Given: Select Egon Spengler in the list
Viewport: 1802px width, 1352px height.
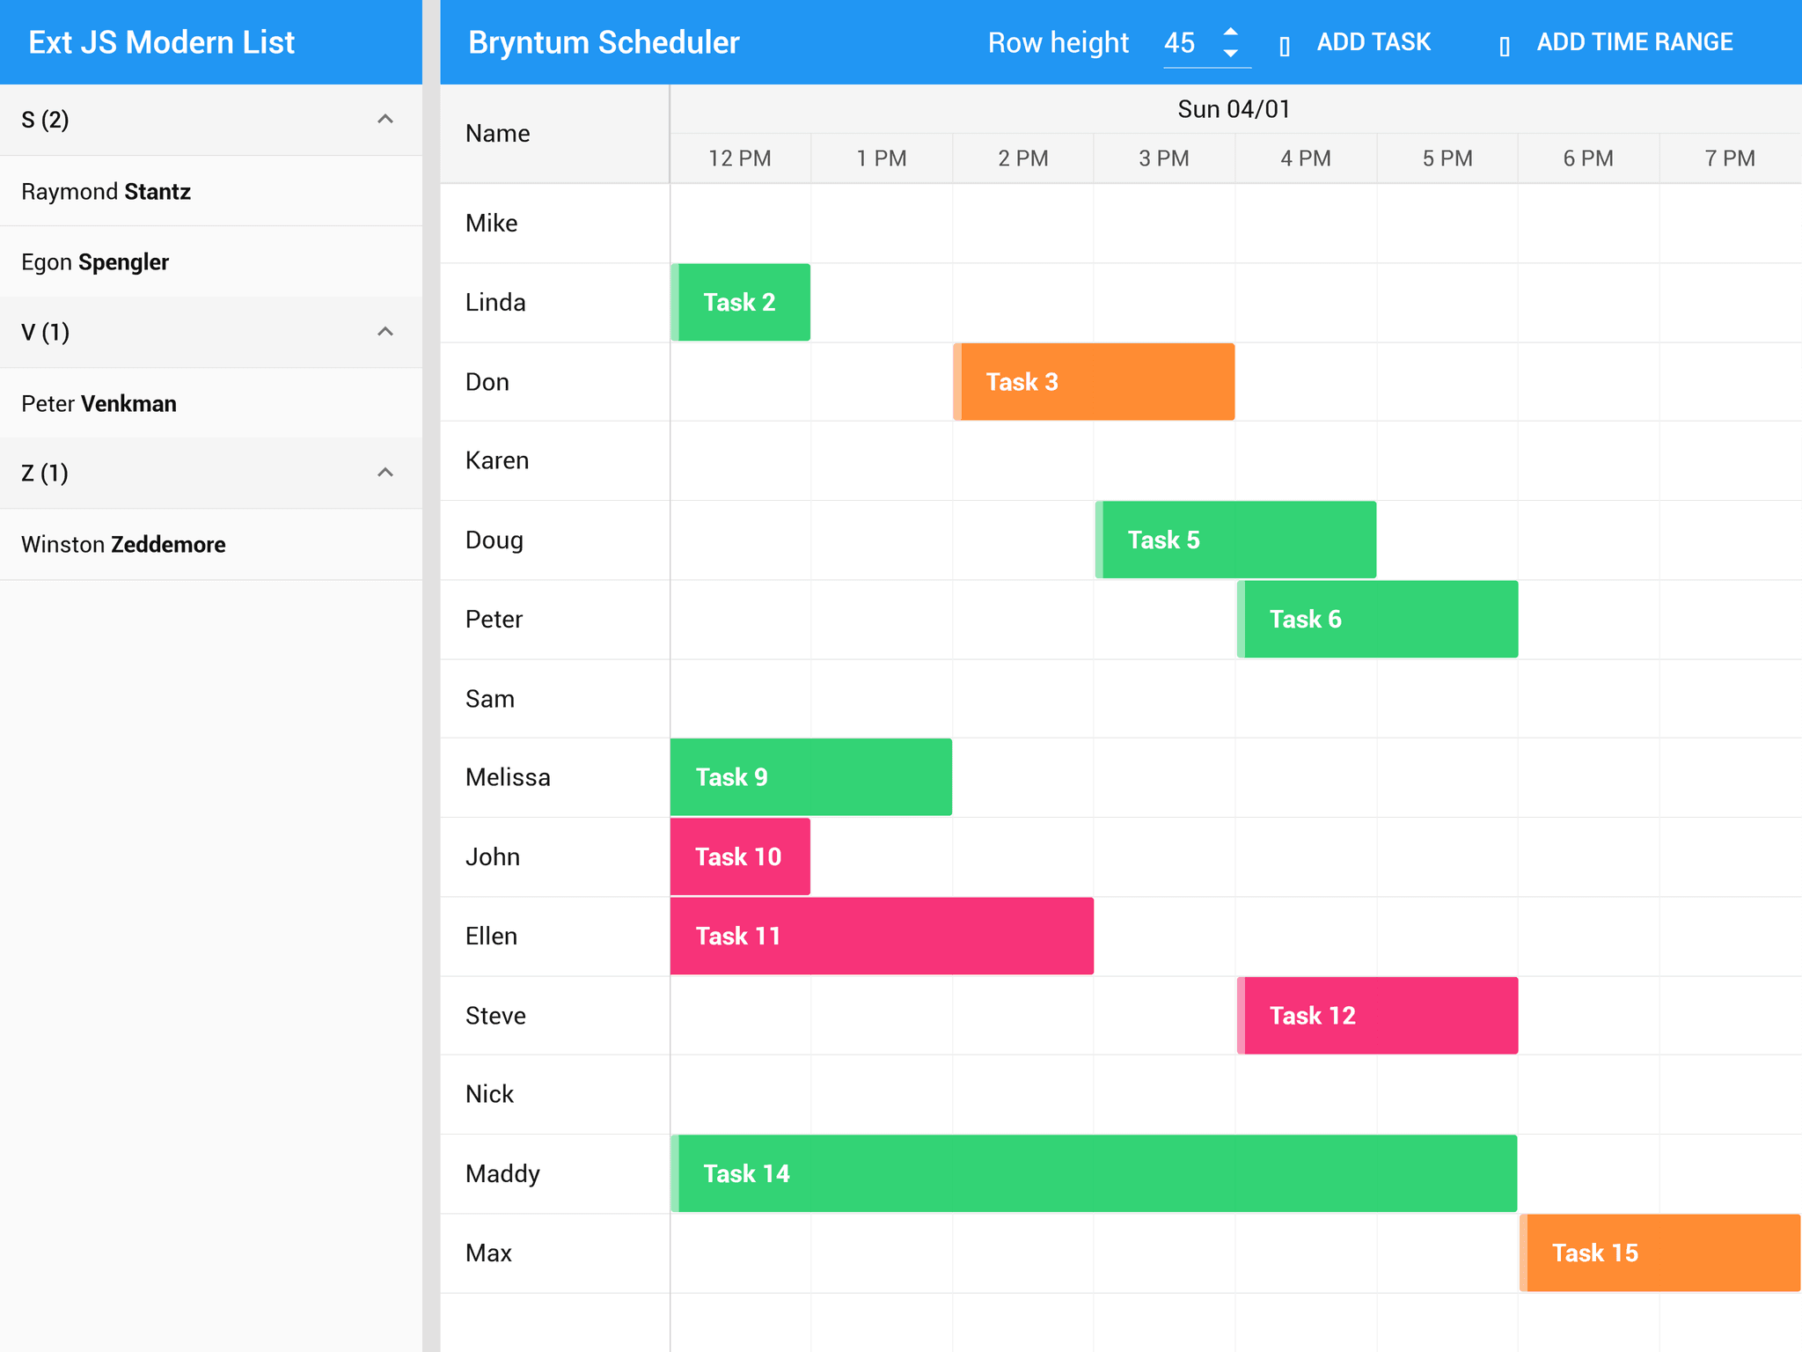Looking at the screenshot, I should click(94, 261).
